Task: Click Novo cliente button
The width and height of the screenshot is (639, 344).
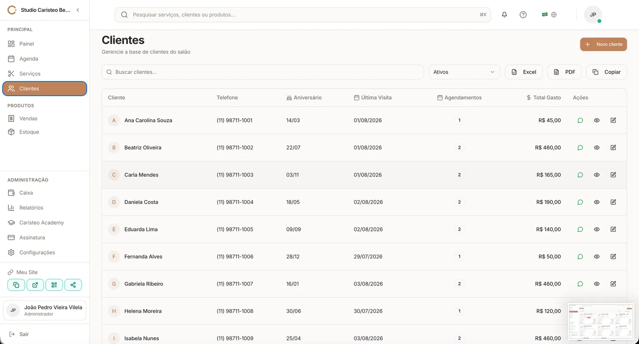Action: tap(603, 44)
